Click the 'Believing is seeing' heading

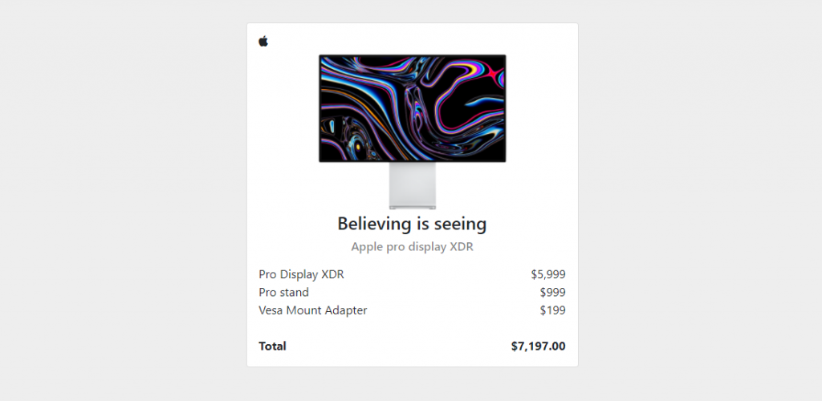412,224
